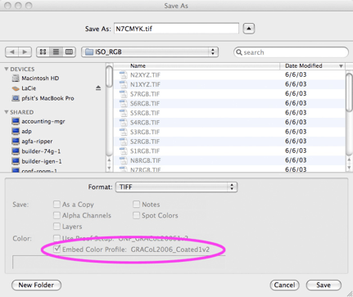Click the Date Modified sort arrow
The height and width of the screenshot is (297, 353).
pos(341,66)
